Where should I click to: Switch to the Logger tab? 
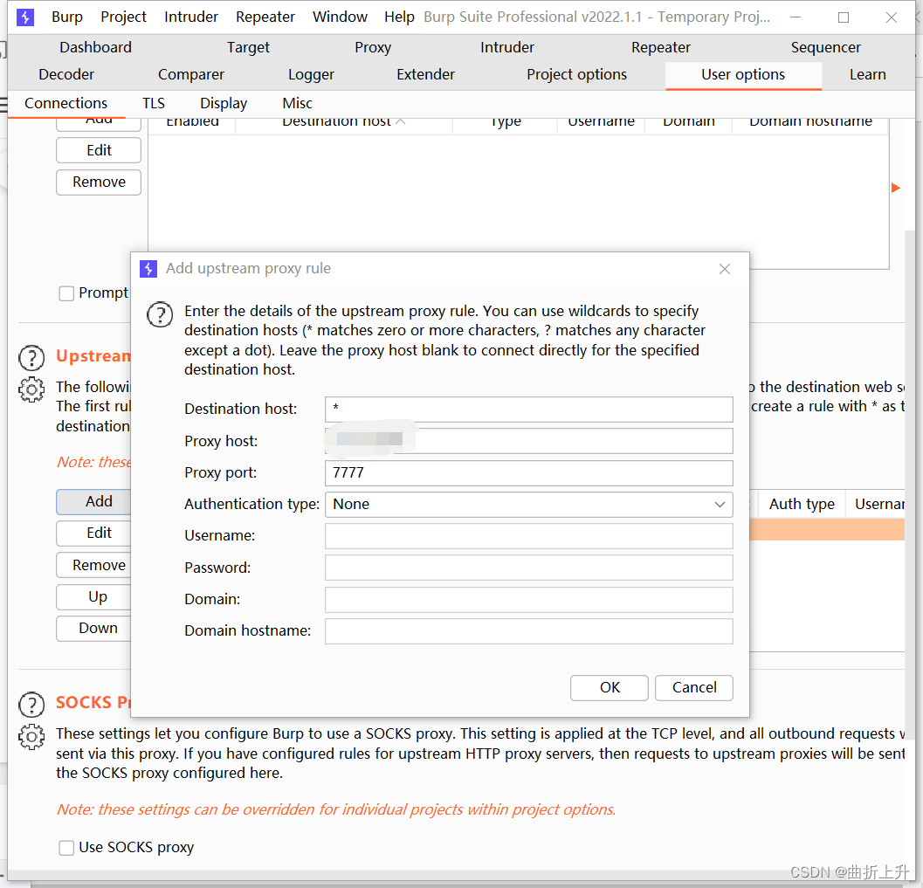tap(311, 74)
